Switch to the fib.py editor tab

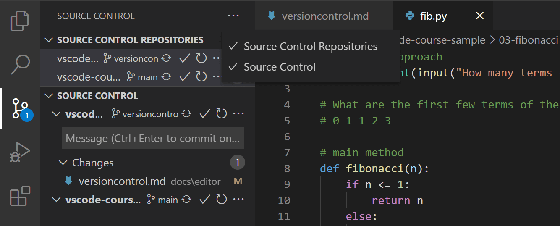coord(433,16)
